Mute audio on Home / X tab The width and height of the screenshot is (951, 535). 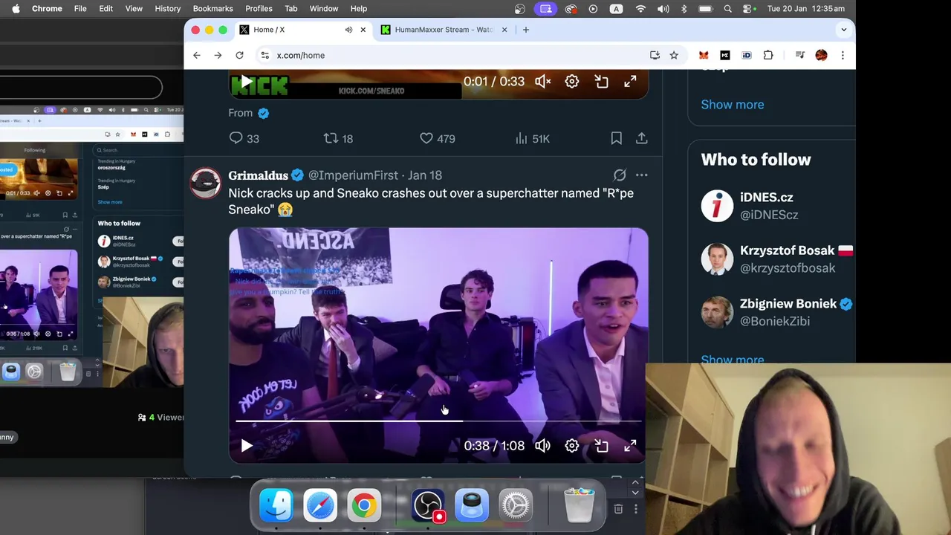point(348,30)
